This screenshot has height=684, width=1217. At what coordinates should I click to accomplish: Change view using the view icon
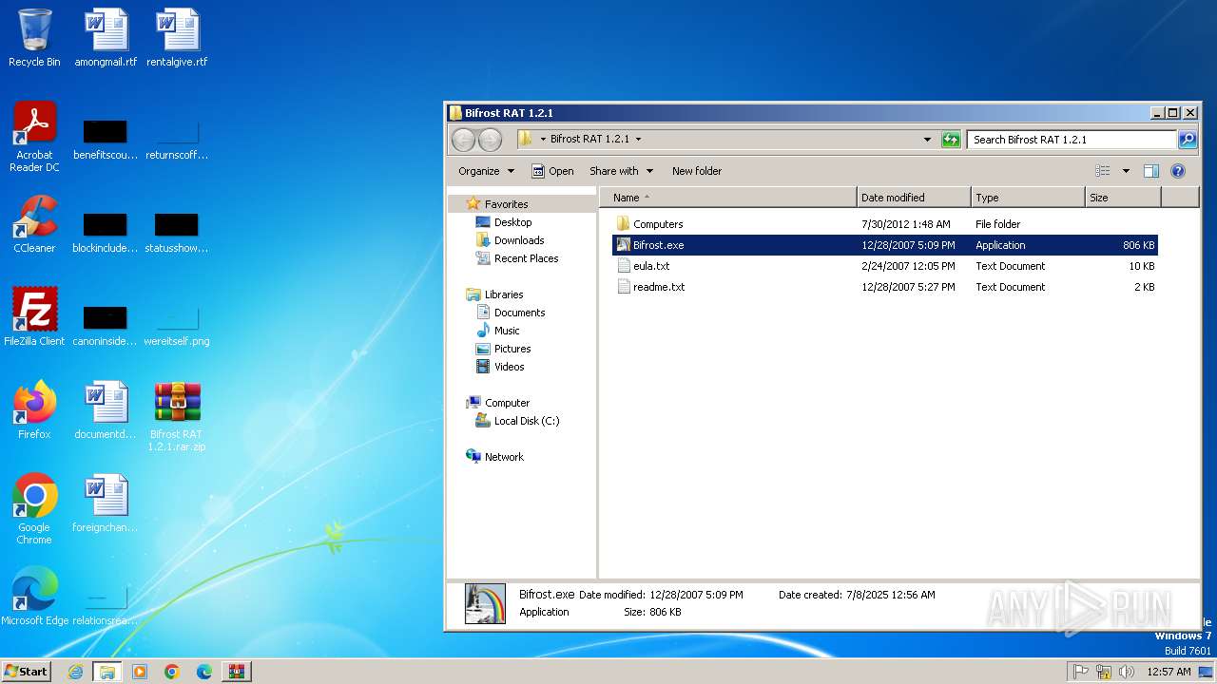[x=1103, y=171]
